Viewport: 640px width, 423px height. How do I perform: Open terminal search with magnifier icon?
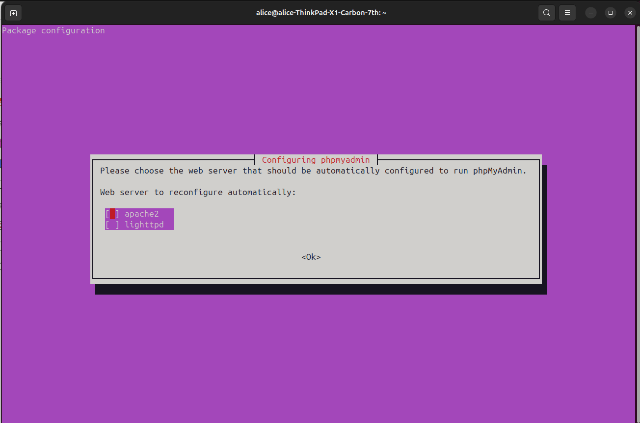coord(547,13)
